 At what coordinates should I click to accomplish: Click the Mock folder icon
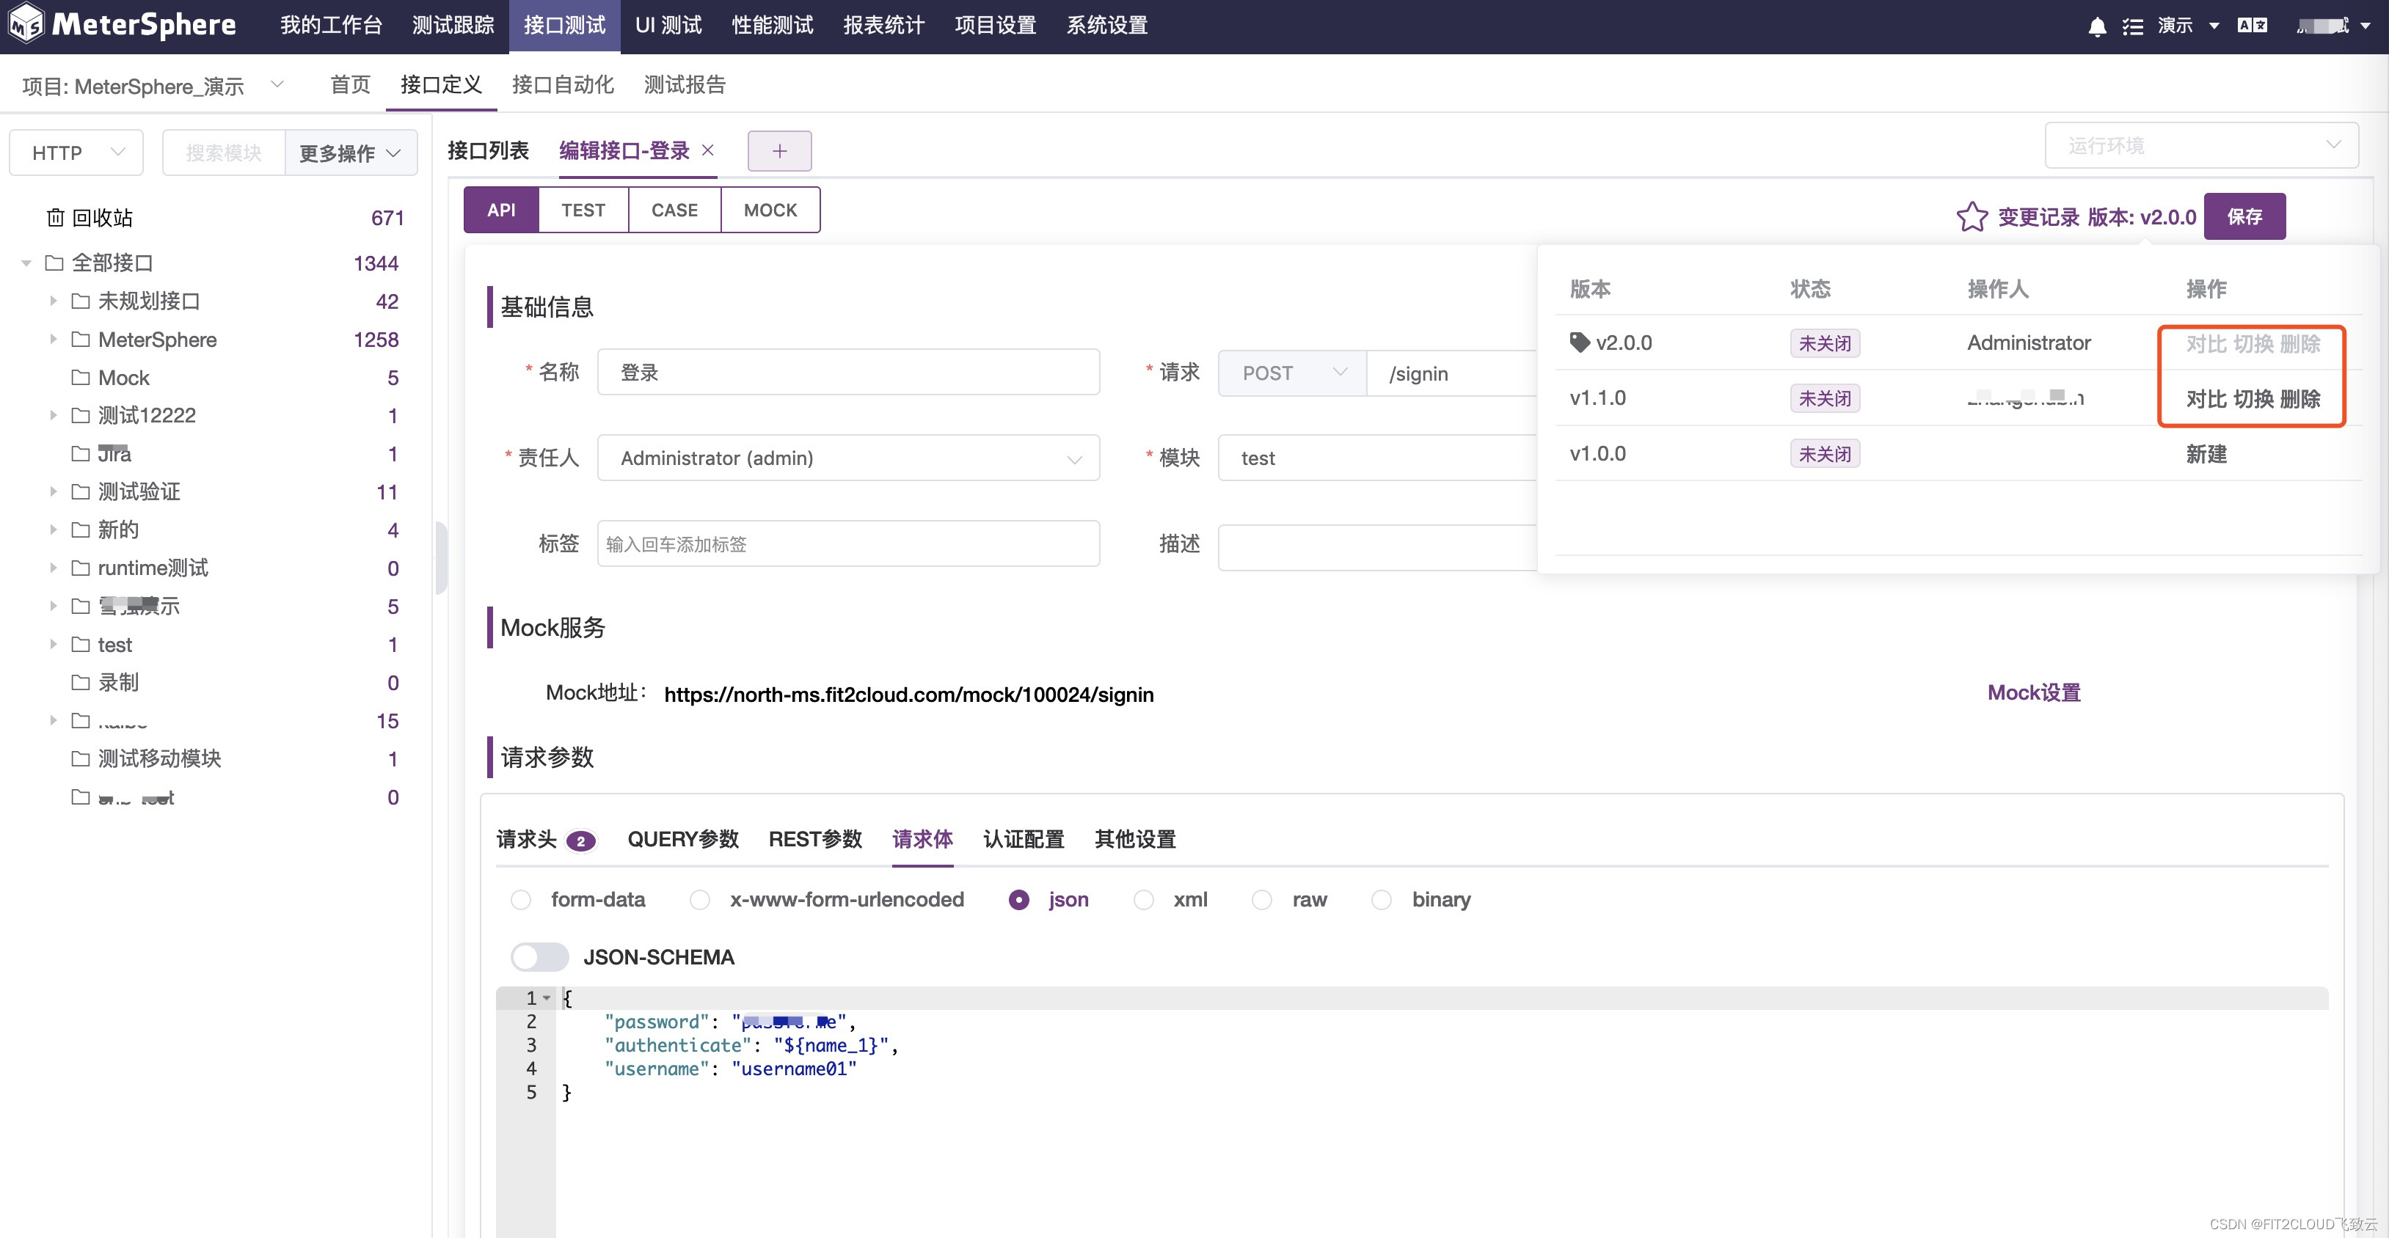[x=81, y=378]
